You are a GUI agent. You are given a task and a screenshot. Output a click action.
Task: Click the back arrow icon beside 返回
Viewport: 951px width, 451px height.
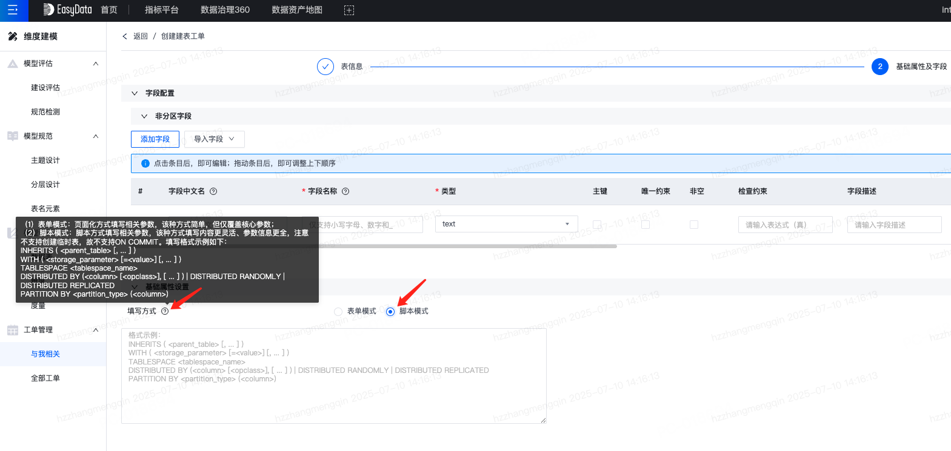[x=125, y=36]
